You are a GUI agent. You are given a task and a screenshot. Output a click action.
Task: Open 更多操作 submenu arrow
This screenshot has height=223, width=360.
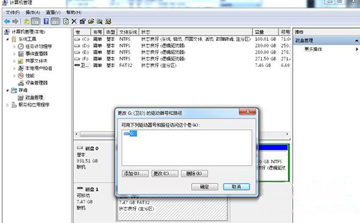click(x=357, y=49)
